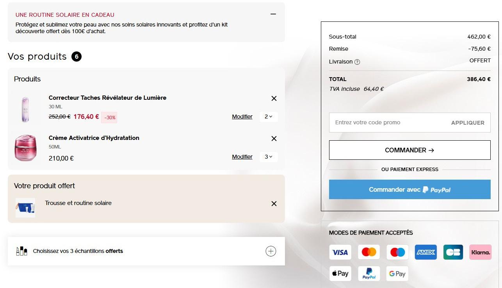Image resolution: width=502 pixels, height=288 pixels.
Task: Select the Klarna payment icon
Action: pyautogui.click(x=481, y=252)
